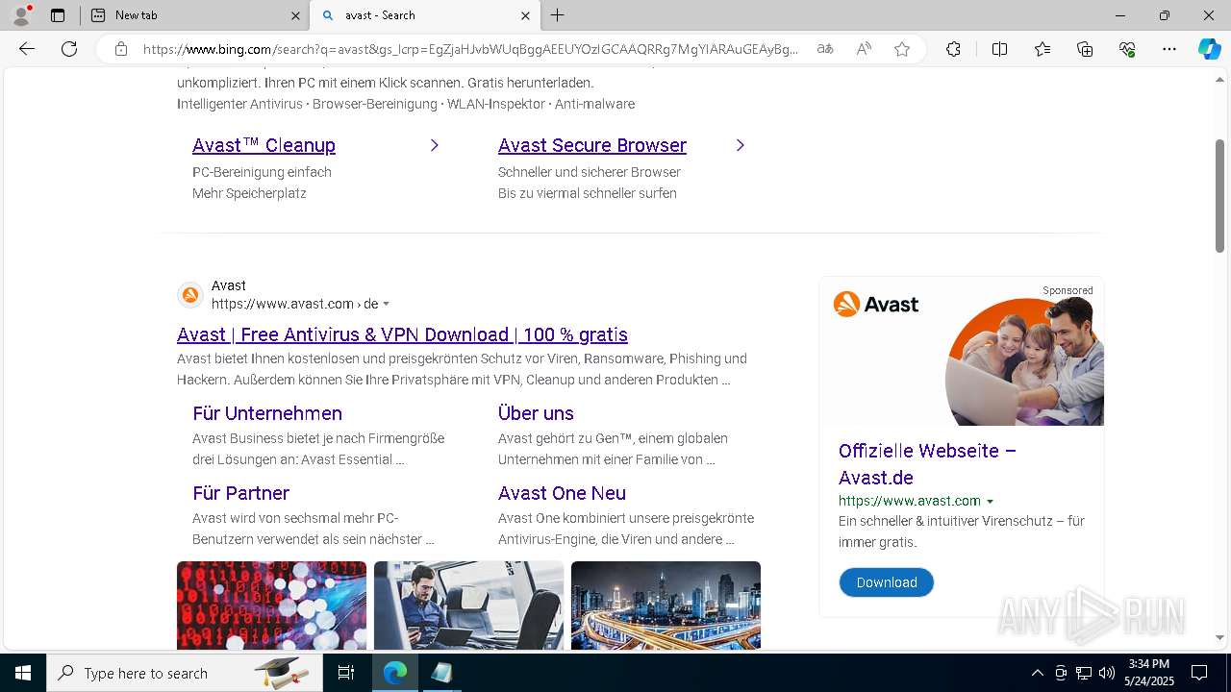Image resolution: width=1231 pixels, height=692 pixels.
Task: Open Avast Secure Browser link
Action: (x=592, y=145)
